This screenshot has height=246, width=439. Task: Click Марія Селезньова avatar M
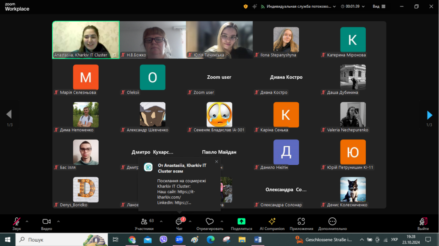(x=86, y=77)
